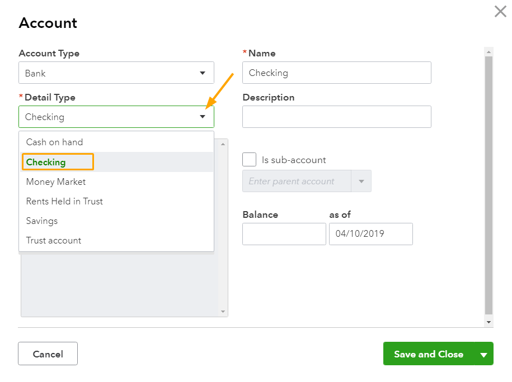Viewport: 512px width, 382px height.
Task: Click the Name input field
Action: (x=336, y=73)
